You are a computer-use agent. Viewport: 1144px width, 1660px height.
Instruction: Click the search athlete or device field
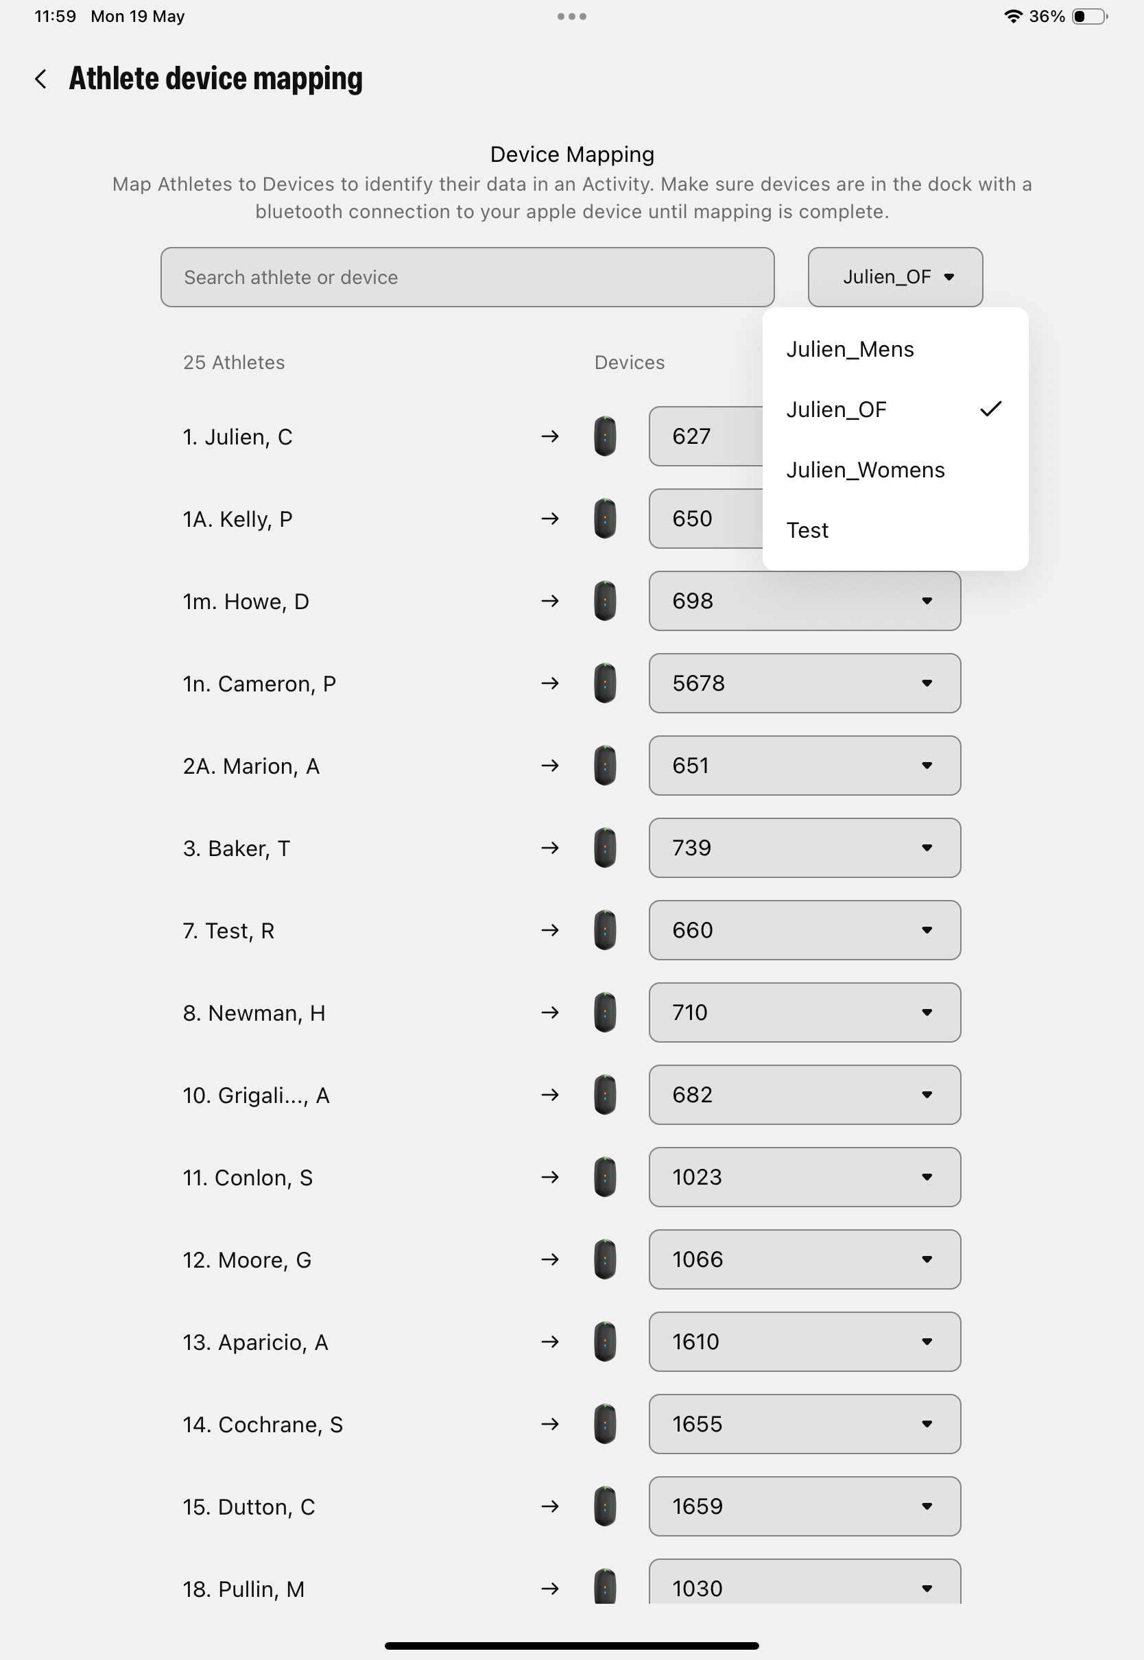pos(466,276)
